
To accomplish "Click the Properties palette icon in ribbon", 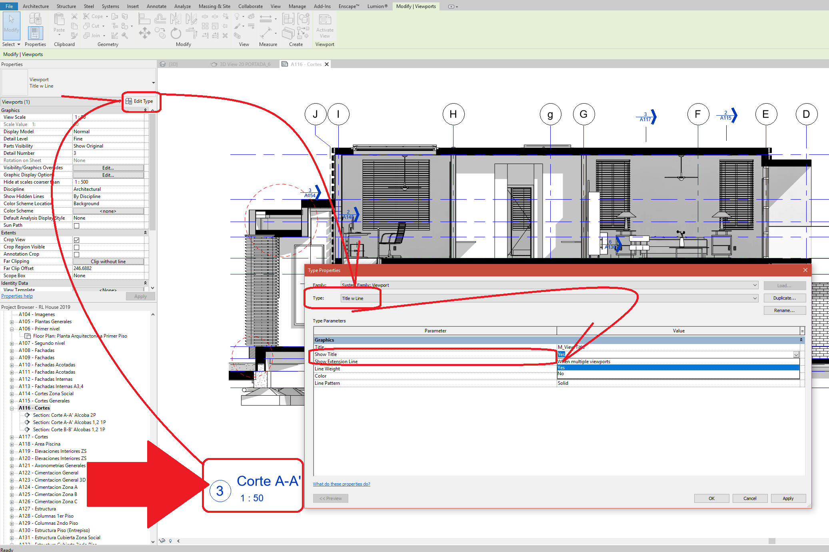I will click(x=35, y=33).
